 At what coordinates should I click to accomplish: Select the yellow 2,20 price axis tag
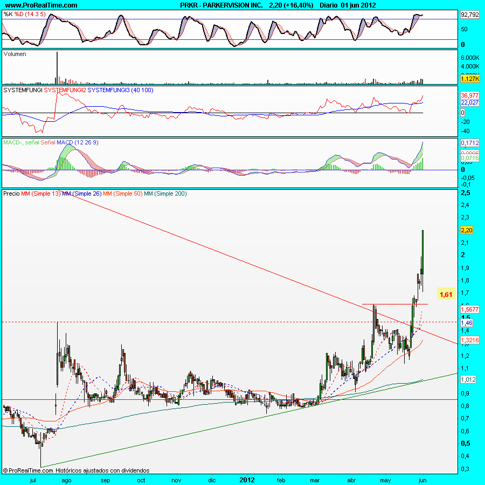(x=467, y=230)
